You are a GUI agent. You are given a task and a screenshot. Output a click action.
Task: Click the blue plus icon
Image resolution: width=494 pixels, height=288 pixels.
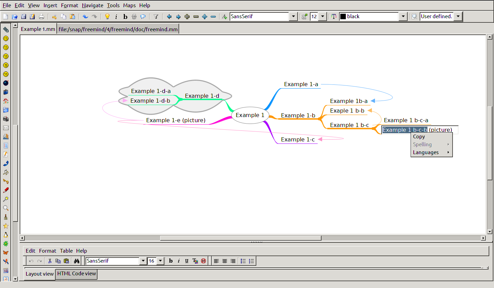click(204, 16)
